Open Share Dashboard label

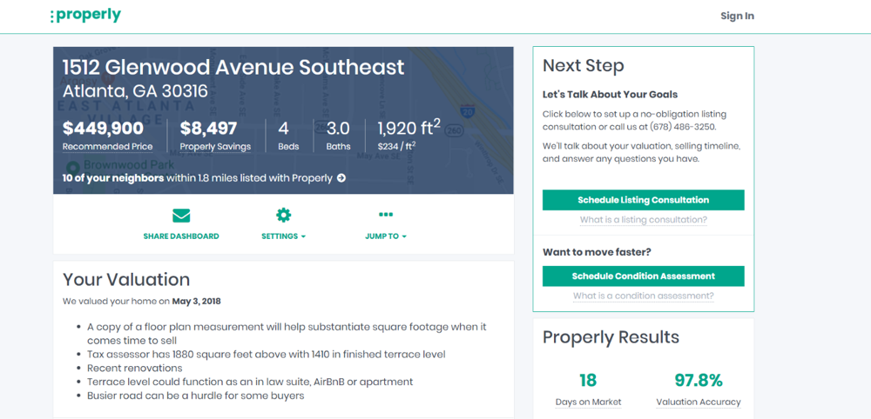tap(181, 236)
